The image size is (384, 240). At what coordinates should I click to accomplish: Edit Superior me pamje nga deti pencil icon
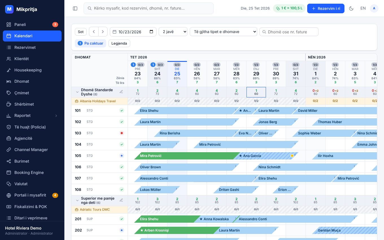point(121,200)
